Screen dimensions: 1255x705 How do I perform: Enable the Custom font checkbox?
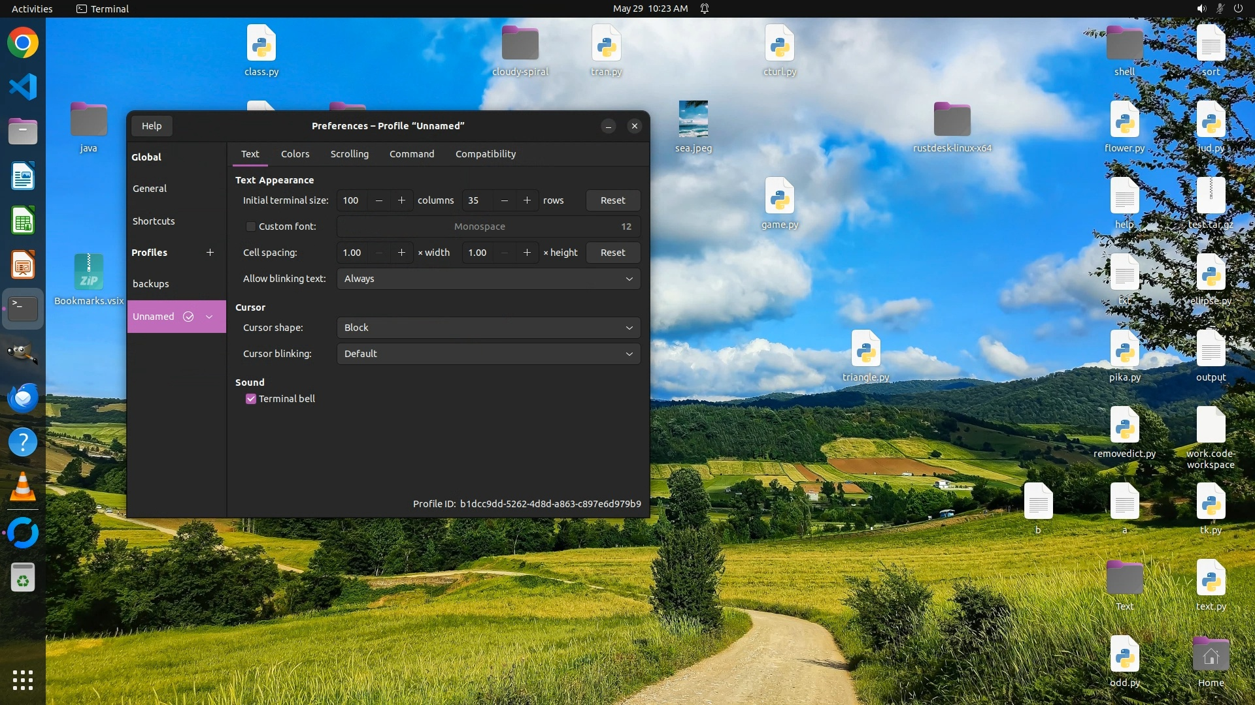[x=250, y=227]
